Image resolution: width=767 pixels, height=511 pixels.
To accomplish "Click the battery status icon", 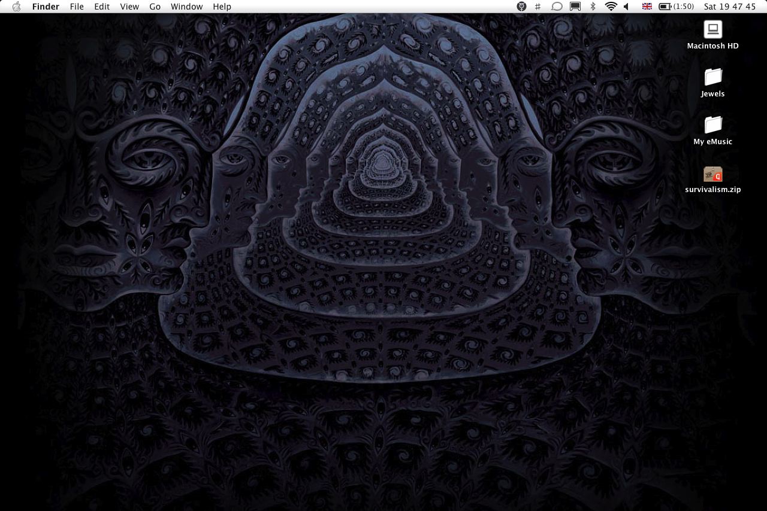I will [x=665, y=7].
